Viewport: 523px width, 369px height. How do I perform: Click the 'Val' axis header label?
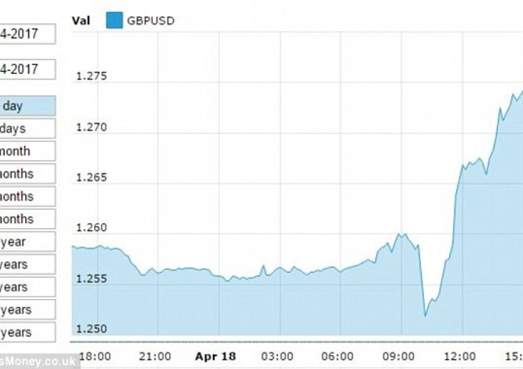coord(81,21)
